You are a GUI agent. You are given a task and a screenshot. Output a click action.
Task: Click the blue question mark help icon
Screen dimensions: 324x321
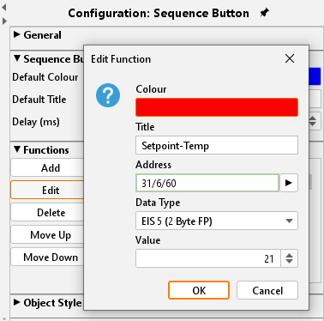pyautogui.click(x=108, y=95)
